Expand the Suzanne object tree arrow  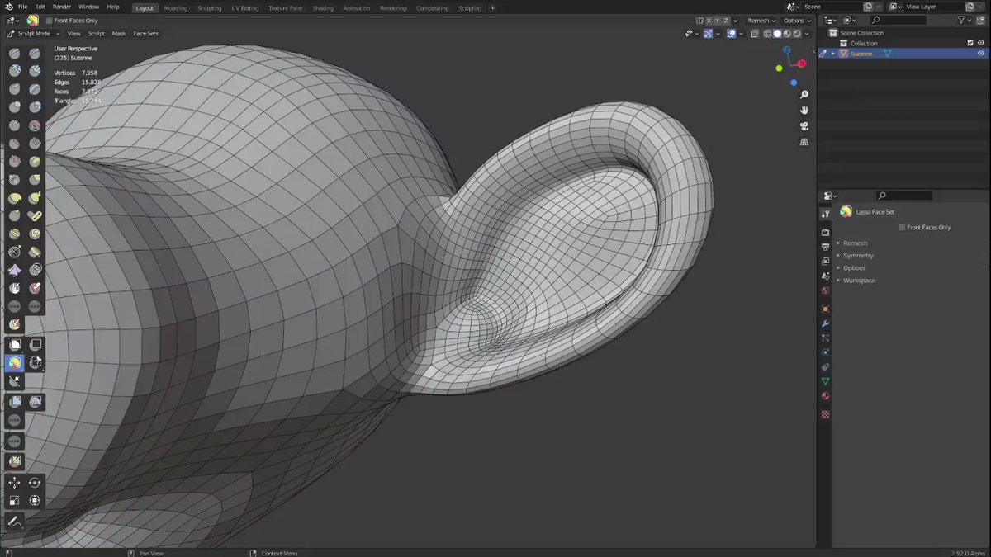pyautogui.click(x=833, y=54)
